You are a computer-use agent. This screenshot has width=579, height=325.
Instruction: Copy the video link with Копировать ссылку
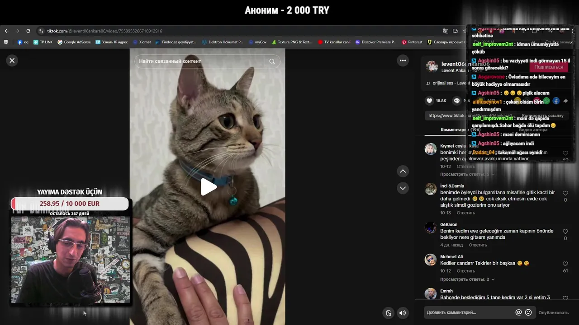[542, 116]
